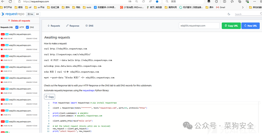Star the project with the Star button

[x=30, y=14]
